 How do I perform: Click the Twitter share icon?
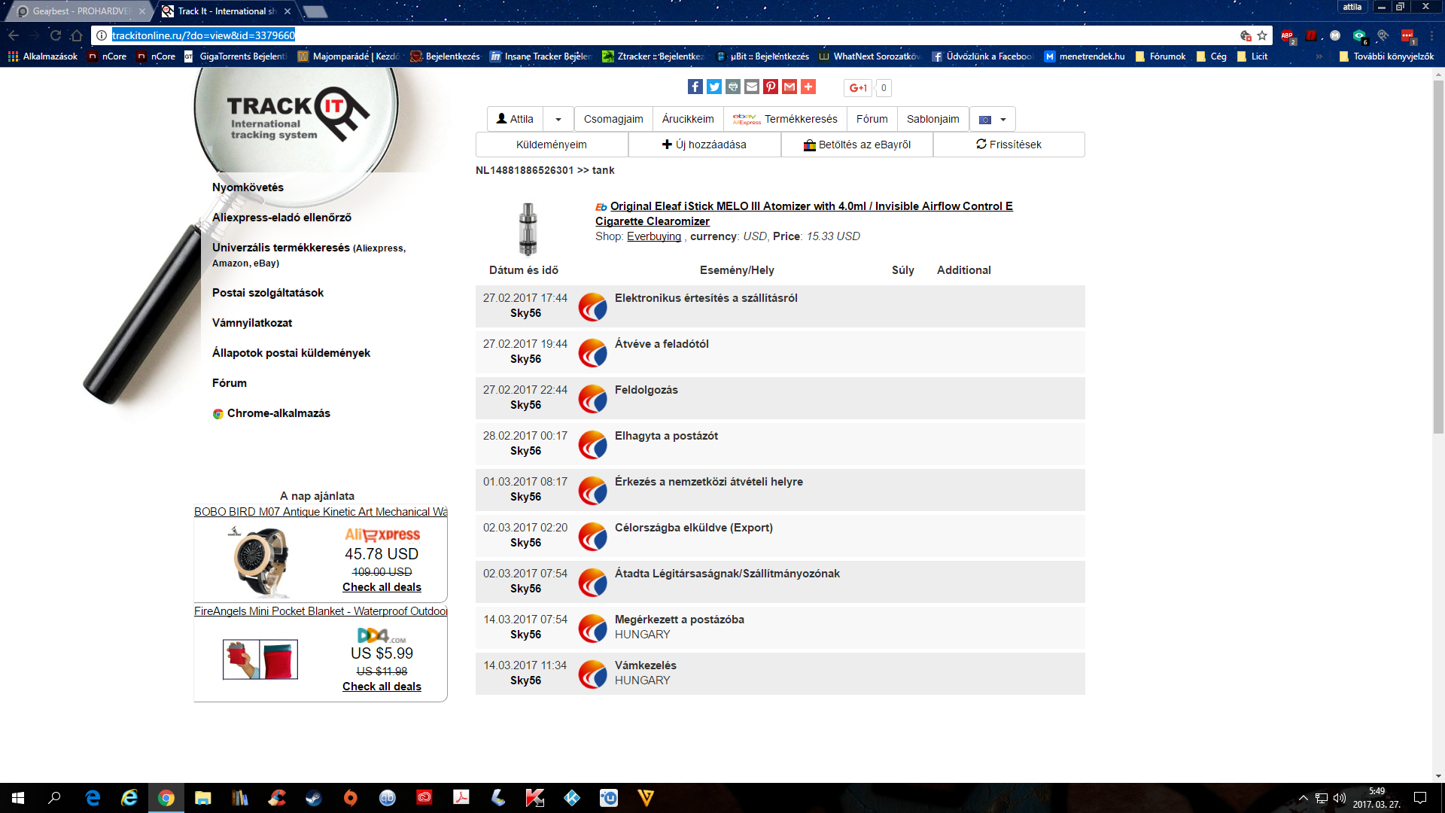[714, 87]
